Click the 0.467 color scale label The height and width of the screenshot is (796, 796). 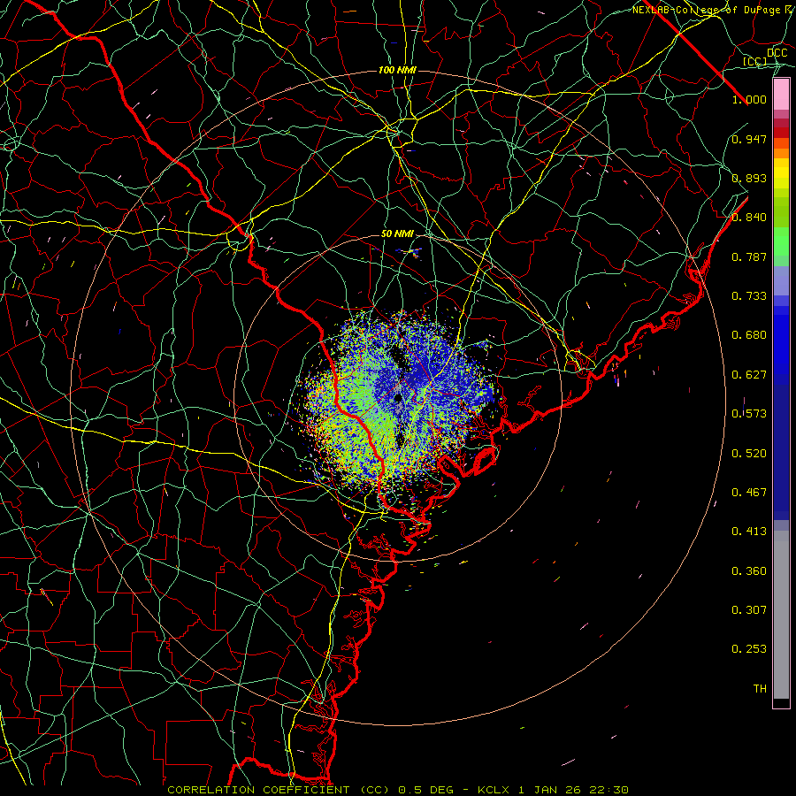coord(749,493)
